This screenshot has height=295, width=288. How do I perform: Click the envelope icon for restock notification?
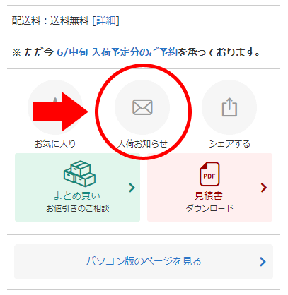coord(142,107)
